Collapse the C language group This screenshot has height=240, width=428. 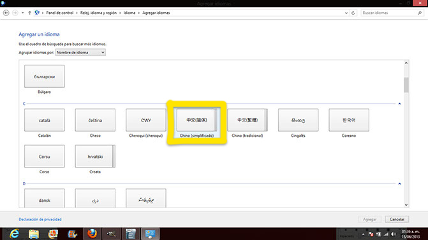[x=399, y=104]
